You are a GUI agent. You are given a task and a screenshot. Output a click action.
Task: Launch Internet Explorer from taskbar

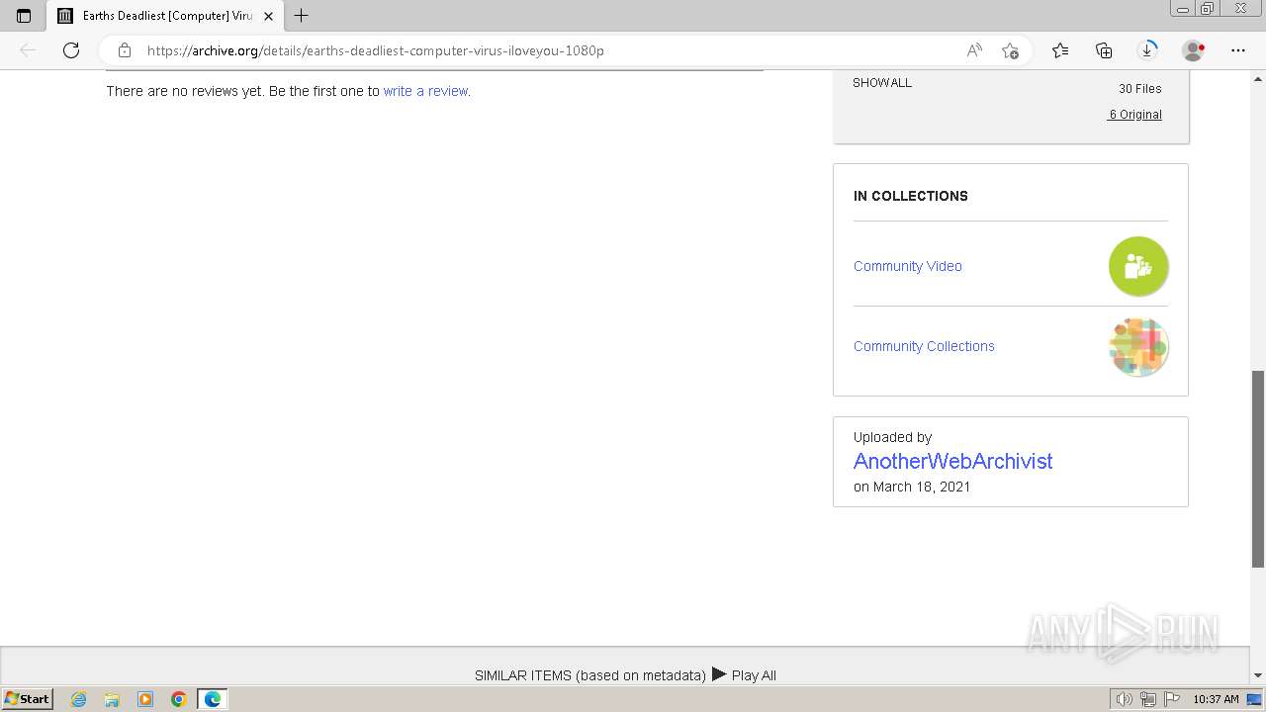click(79, 699)
